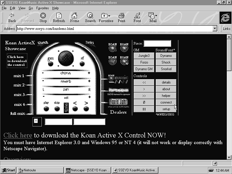Follow the 'Click here' download link

tap(18, 135)
